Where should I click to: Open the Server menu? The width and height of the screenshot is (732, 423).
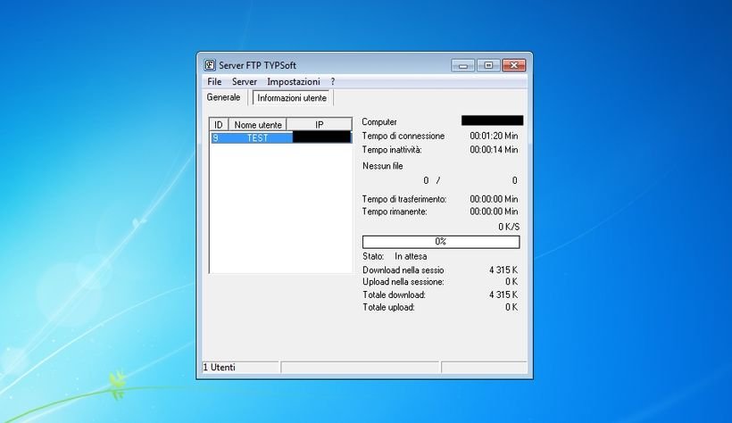pyautogui.click(x=244, y=81)
